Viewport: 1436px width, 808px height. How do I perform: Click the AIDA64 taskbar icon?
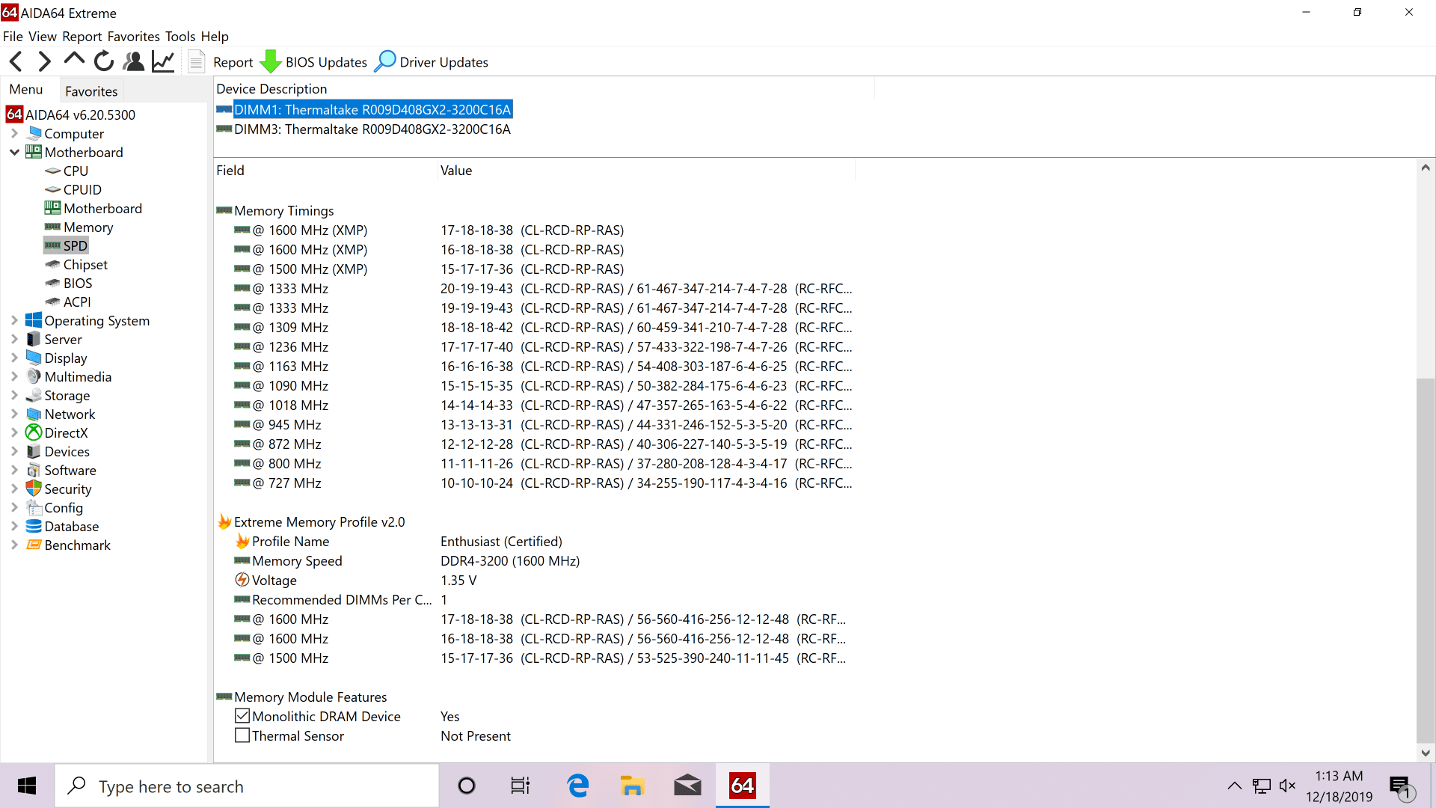(742, 786)
